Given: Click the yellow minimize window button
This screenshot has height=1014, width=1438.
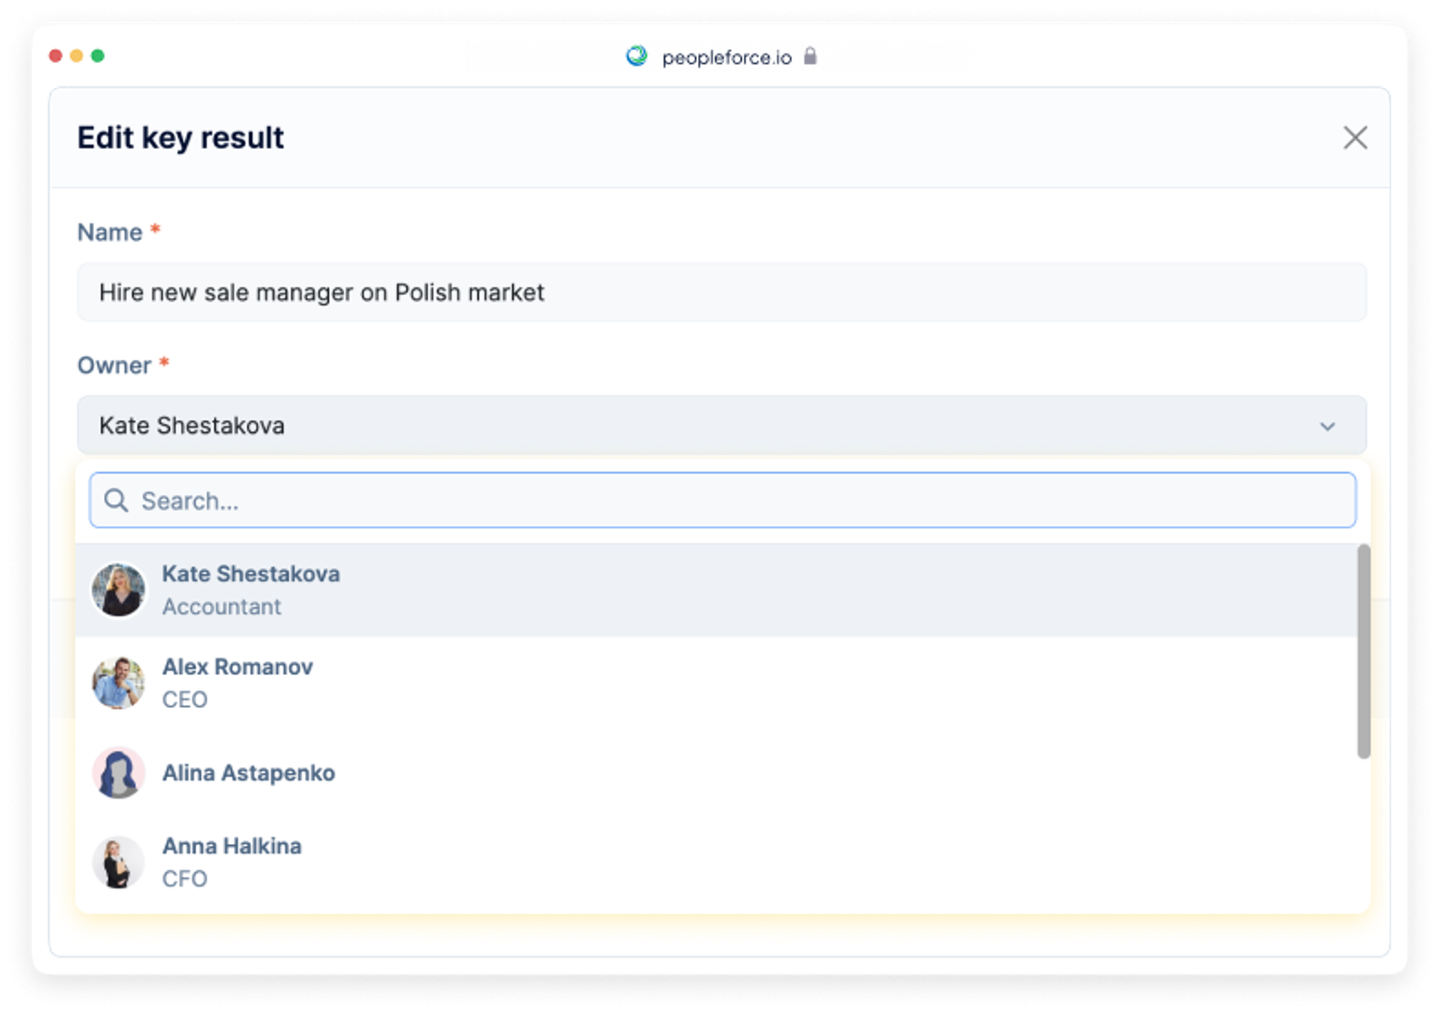Looking at the screenshot, I should tap(76, 56).
